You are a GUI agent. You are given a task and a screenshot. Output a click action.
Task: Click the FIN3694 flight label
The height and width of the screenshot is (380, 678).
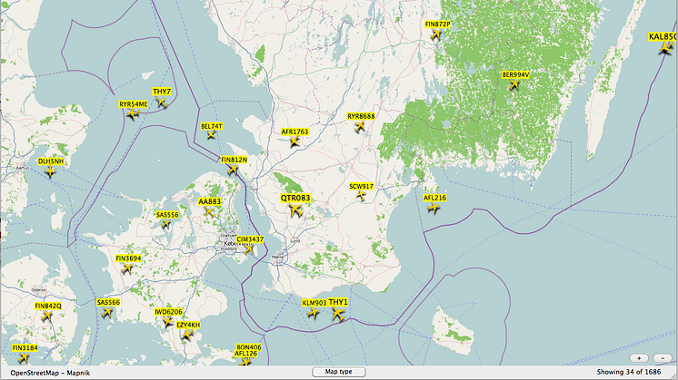tap(128, 258)
